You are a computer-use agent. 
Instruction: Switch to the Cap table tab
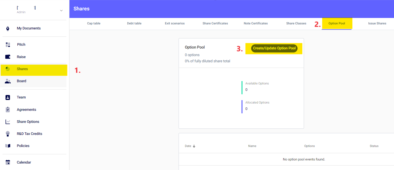pos(94,23)
